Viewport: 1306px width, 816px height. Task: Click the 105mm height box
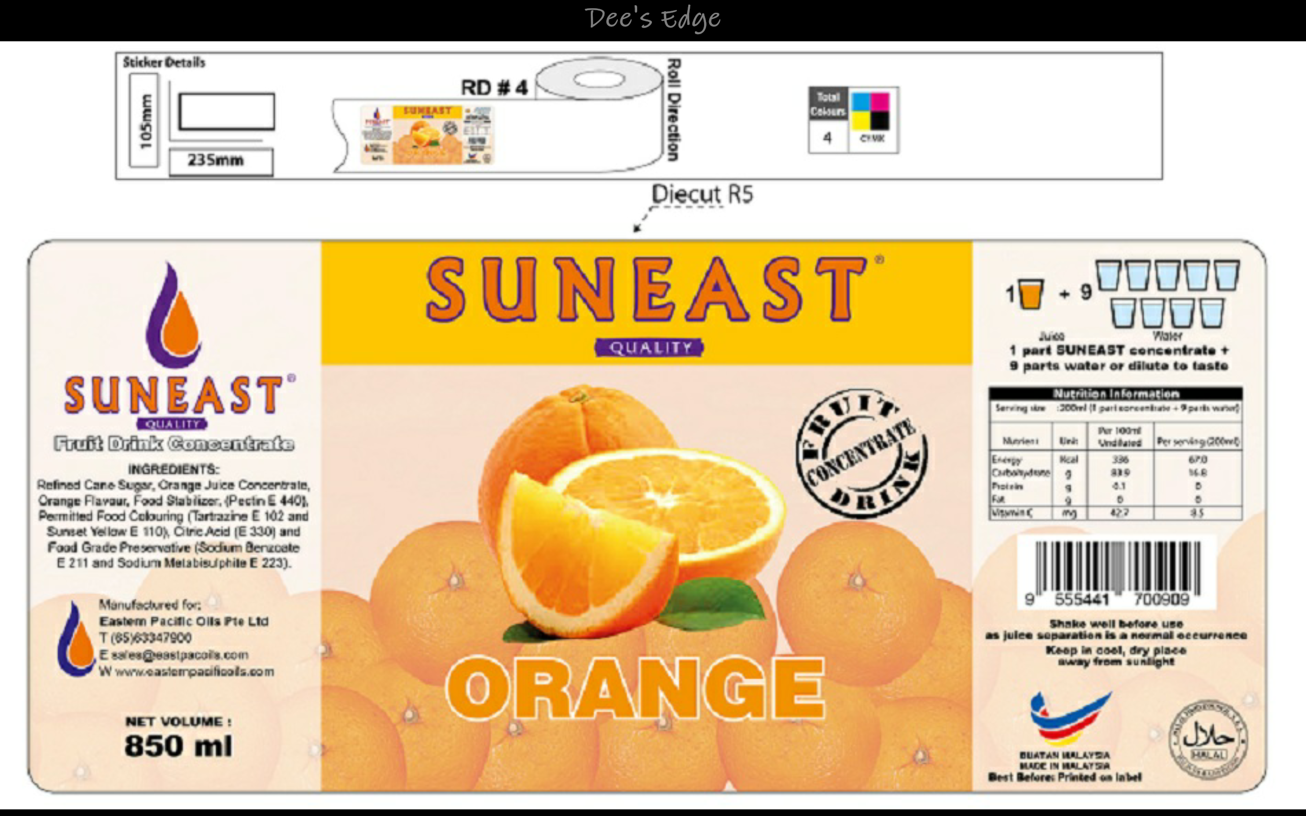click(144, 120)
